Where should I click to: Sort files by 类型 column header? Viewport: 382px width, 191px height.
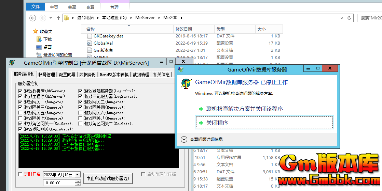click(x=235, y=29)
